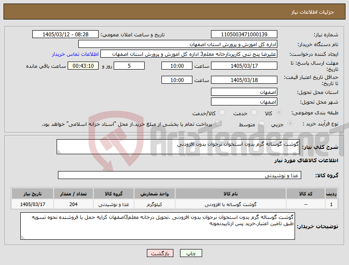Click the table date cell 1405/03/17
Screen dimensions: 349x265
32,204
